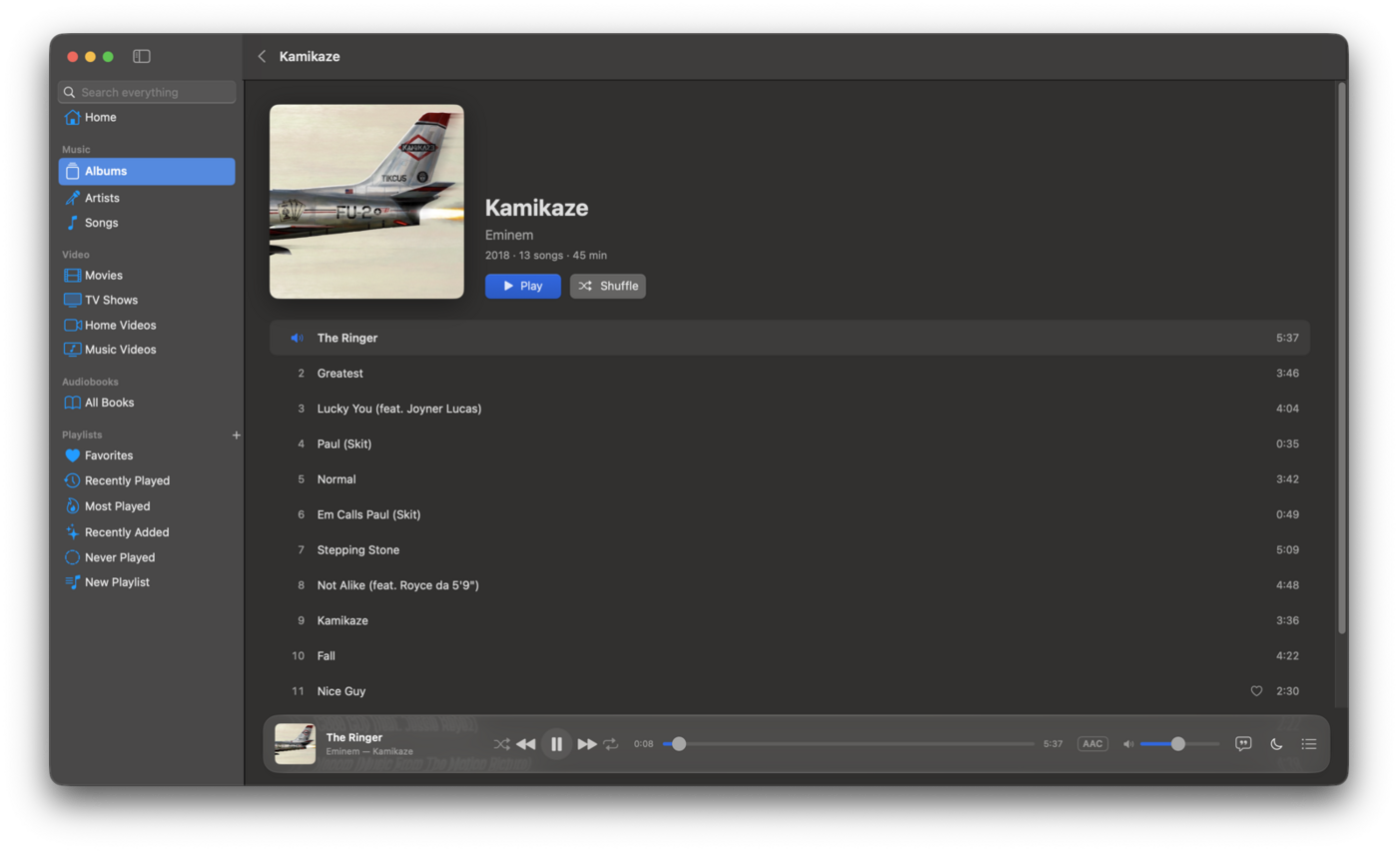The image size is (1398, 851).
Task: Open Home Videos in the sidebar
Action: [x=147, y=326]
